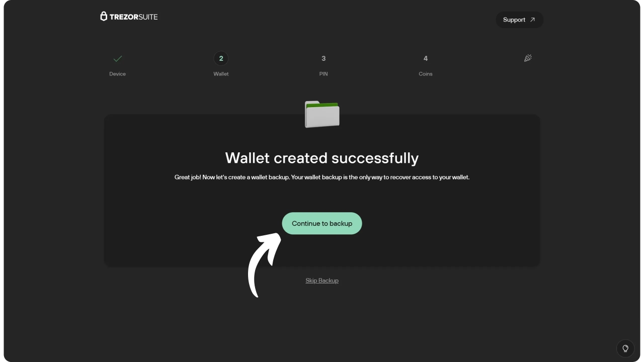The width and height of the screenshot is (644, 362).
Task: Click the external arrow icon in Support
Action: click(532, 20)
